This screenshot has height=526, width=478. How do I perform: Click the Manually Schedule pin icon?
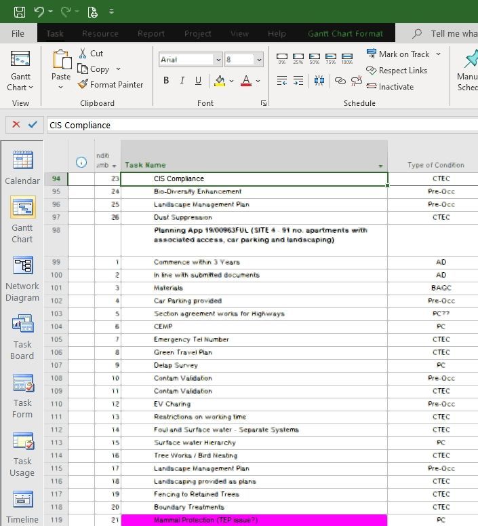[471, 58]
